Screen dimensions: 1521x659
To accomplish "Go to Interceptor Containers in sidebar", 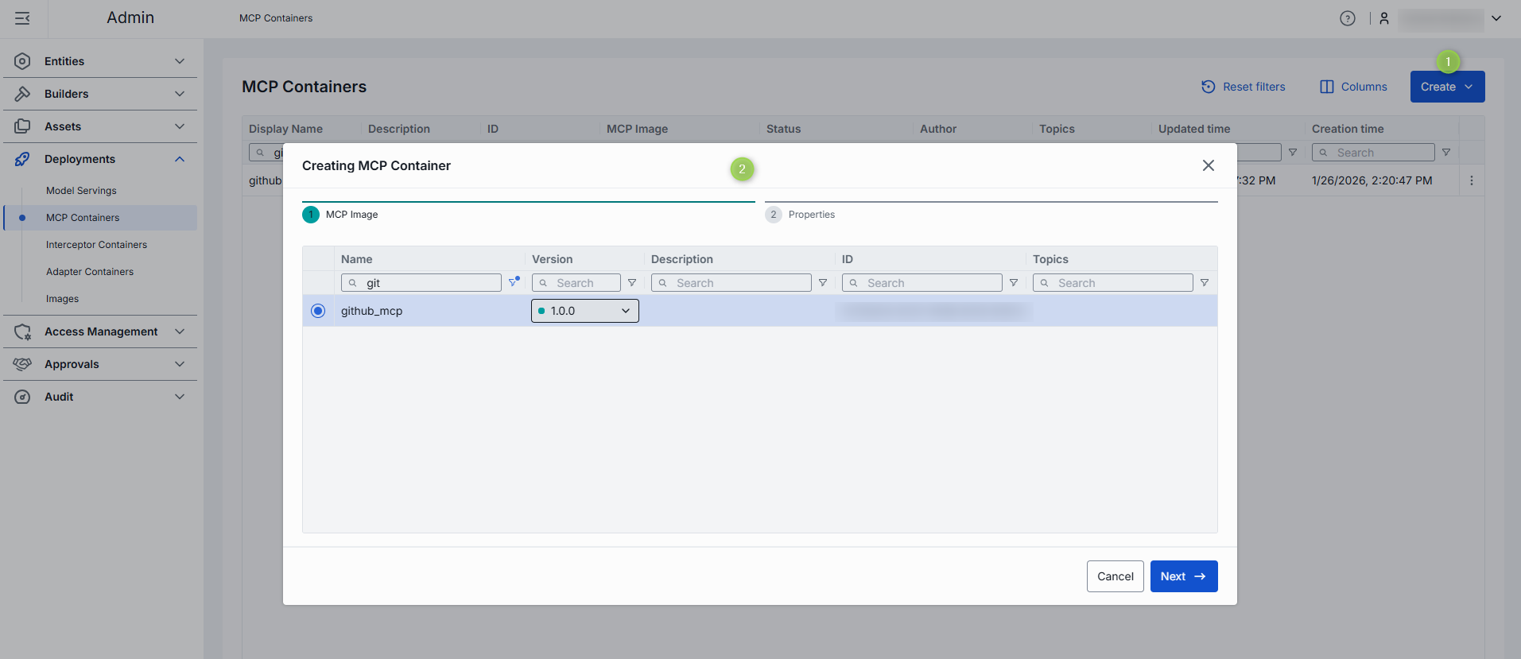I will [x=96, y=245].
